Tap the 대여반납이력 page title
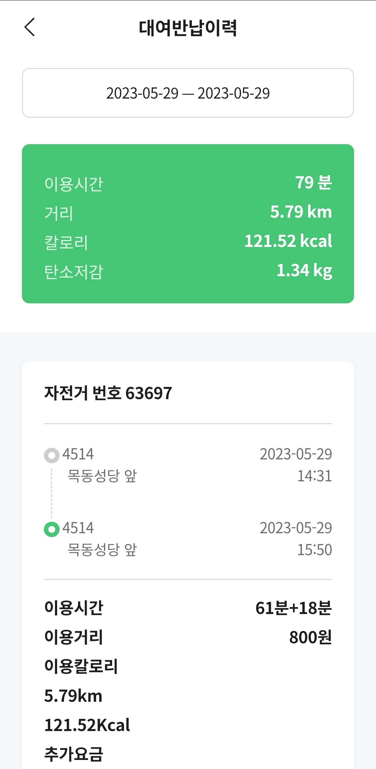The width and height of the screenshot is (376, 769). pos(188,28)
